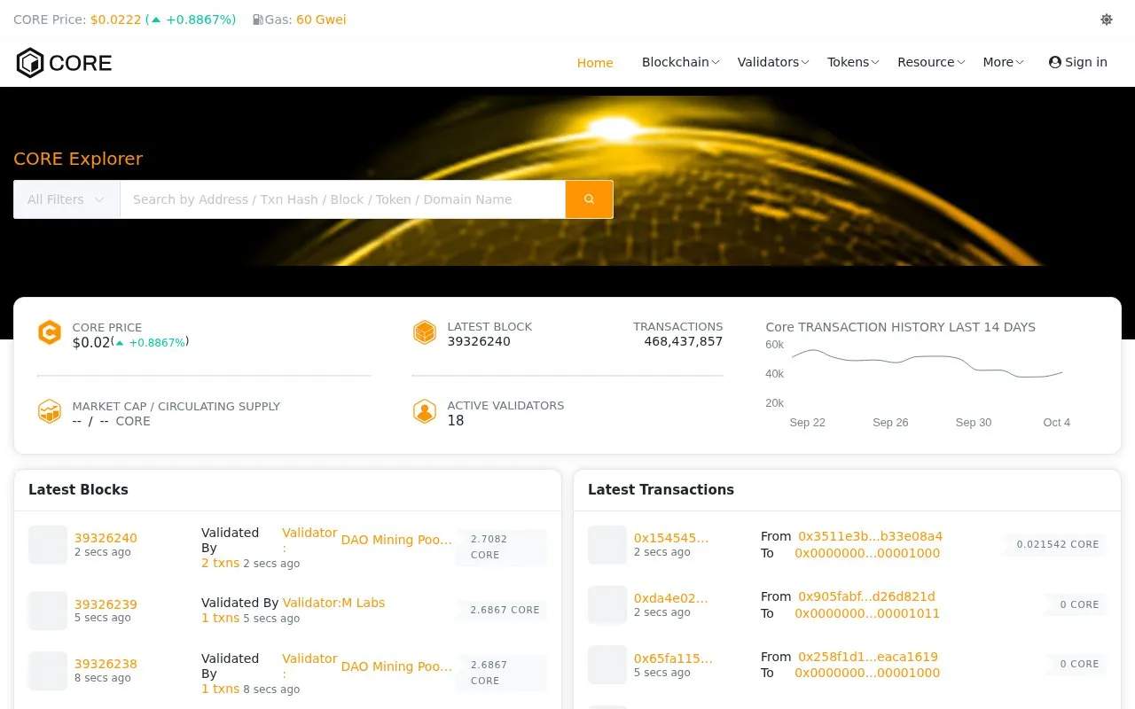Open transaction 0x65fa115…
The height and width of the screenshot is (709, 1135).
(x=673, y=658)
